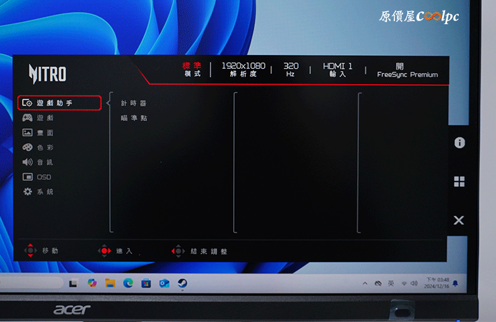Screen dimensions: 496x322
Task: Open Task View in the taskbar
Action: pos(73,283)
